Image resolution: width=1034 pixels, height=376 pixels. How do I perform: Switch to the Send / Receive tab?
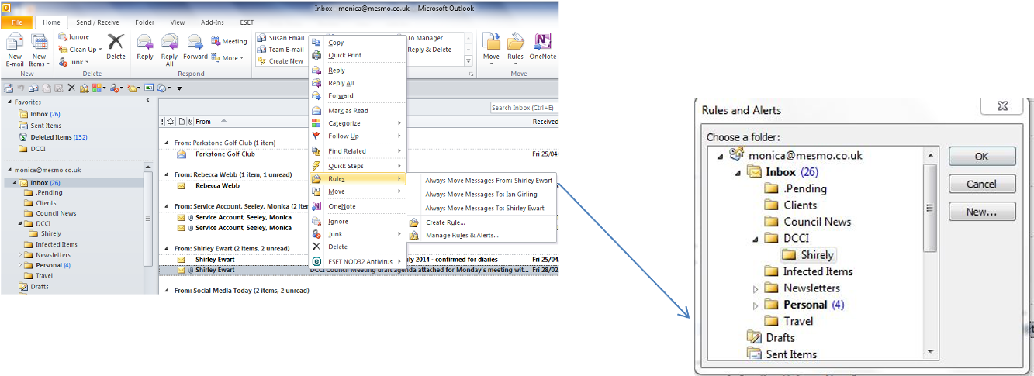tap(99, 23)
